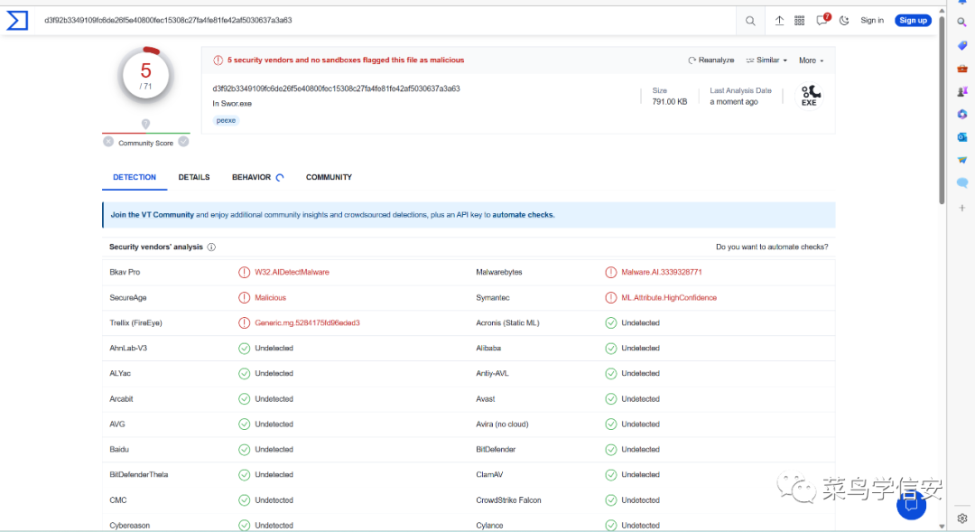Click the Trellix (FireEye) alert icon

pyautogui.click(x=245, y=323)
